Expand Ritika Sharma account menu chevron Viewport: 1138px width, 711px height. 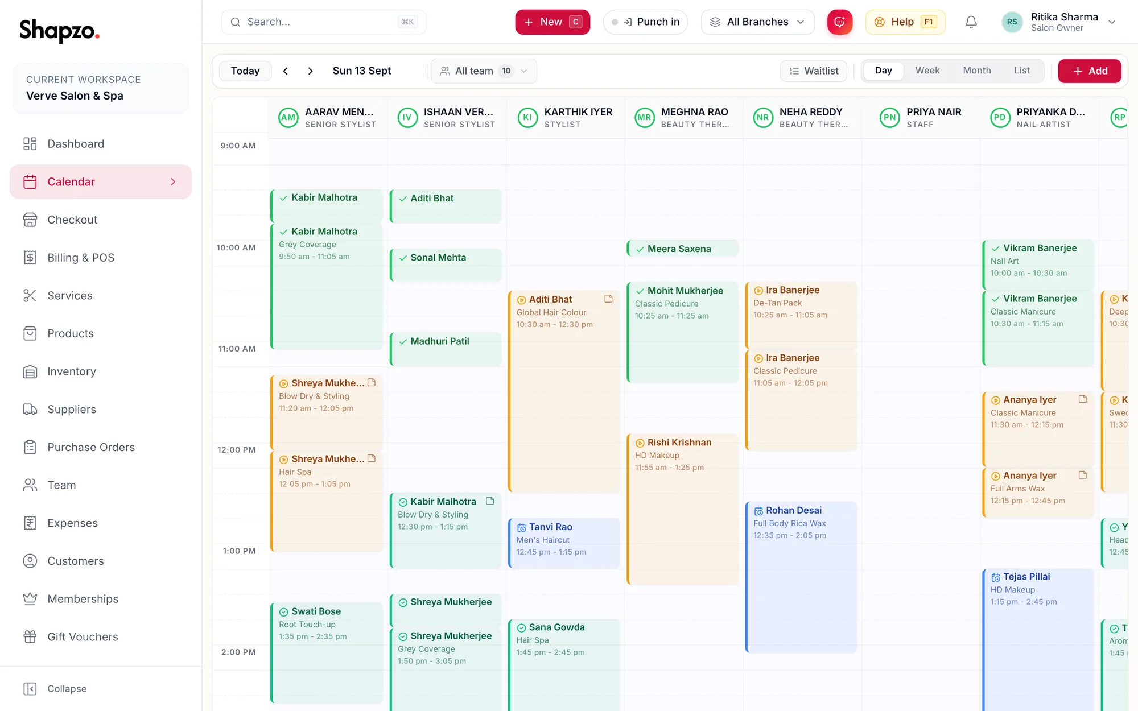(x=1111, y=22)
